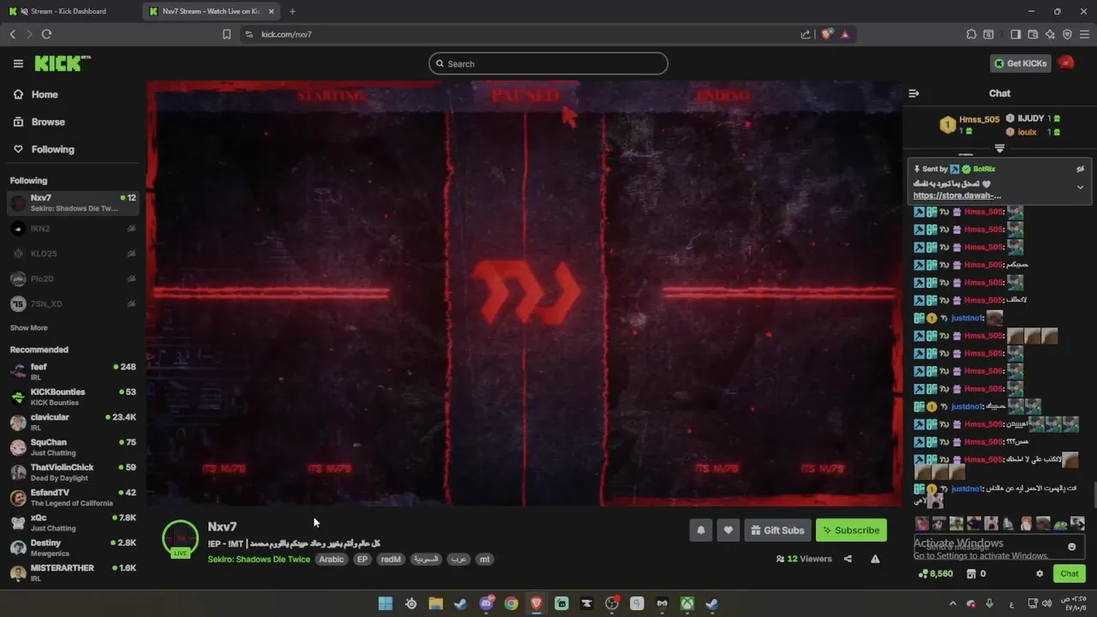Click the search field
The width and height of the screenshot is (1097, 617).
pyautogui.click(x=548, y=63)
